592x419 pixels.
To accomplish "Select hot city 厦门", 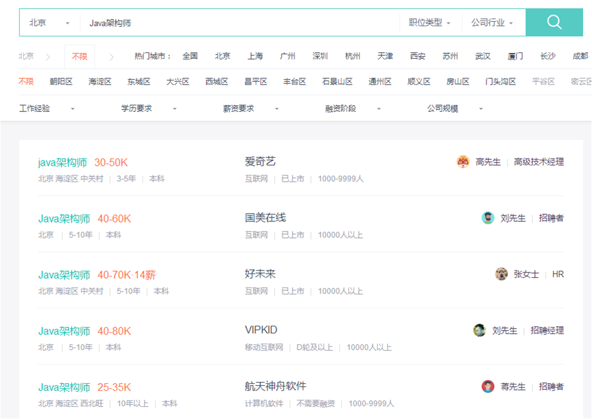I will pyautogui.click(x=515, y=56).
